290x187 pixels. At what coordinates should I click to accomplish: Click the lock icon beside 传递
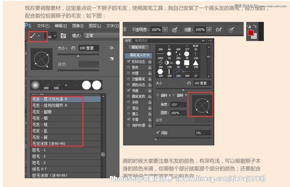tap(150, 90)
